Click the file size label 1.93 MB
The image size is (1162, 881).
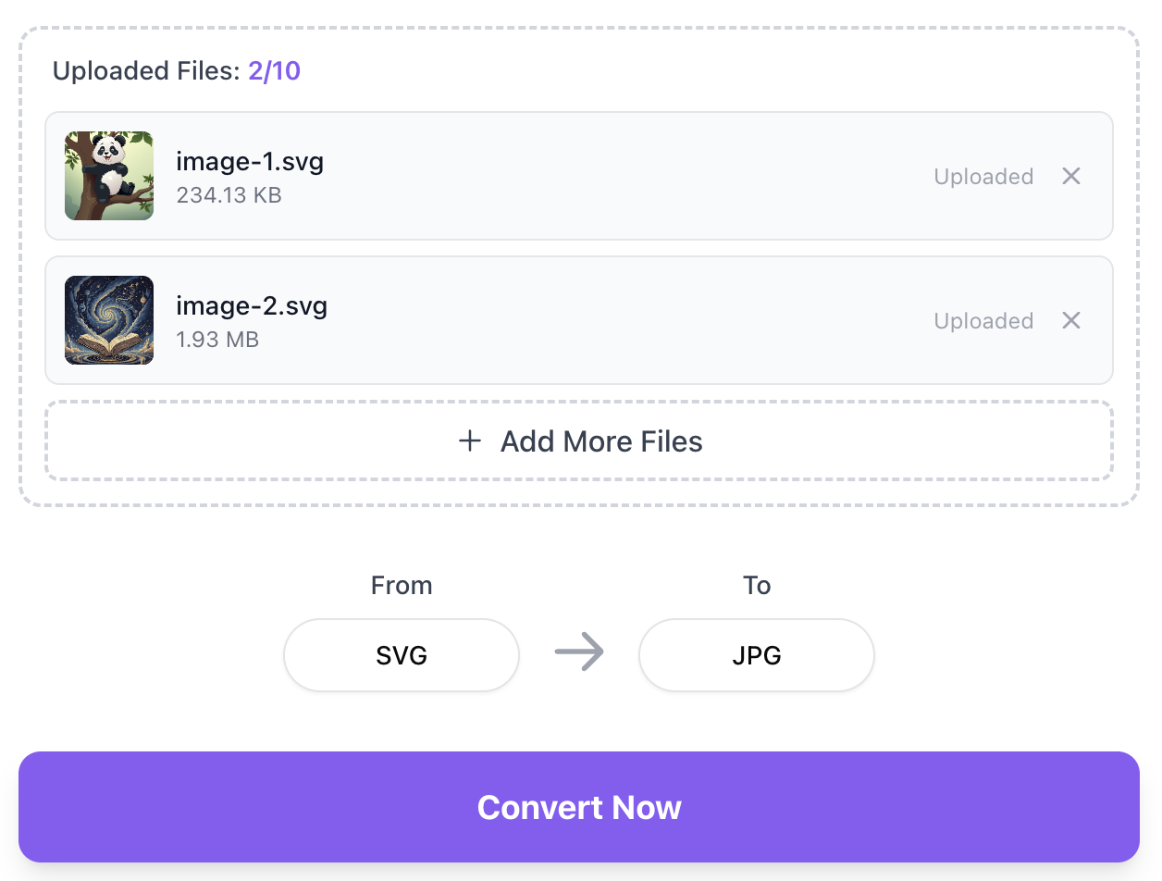tap(217, 340)
